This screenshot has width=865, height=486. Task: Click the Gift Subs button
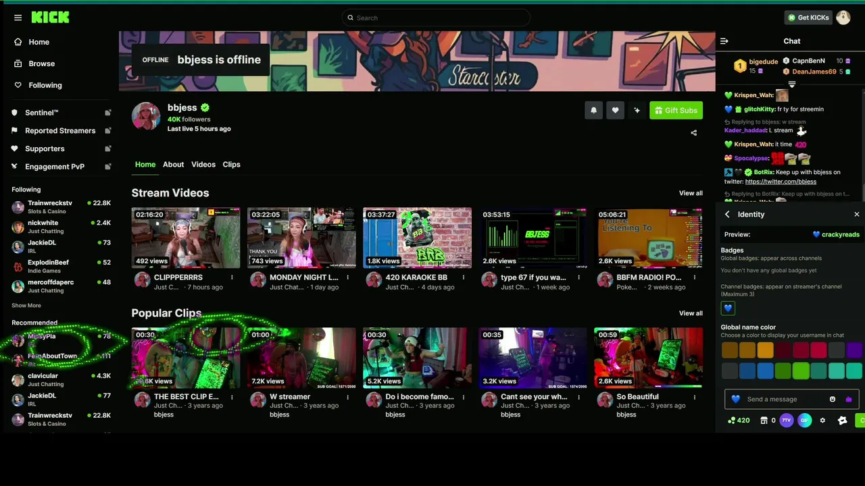tap(676, 110)
